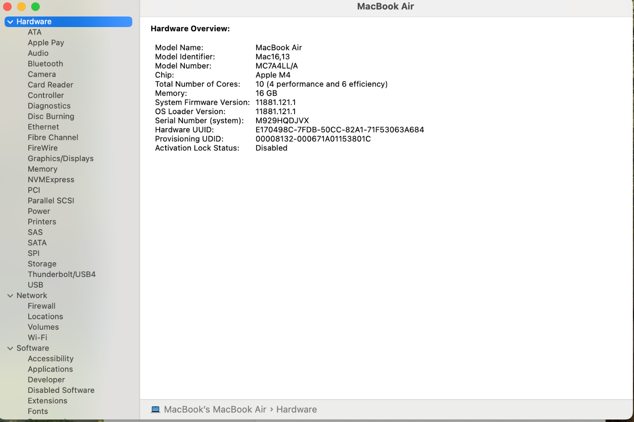Click the 16 GB memory value

coord(266,93)
